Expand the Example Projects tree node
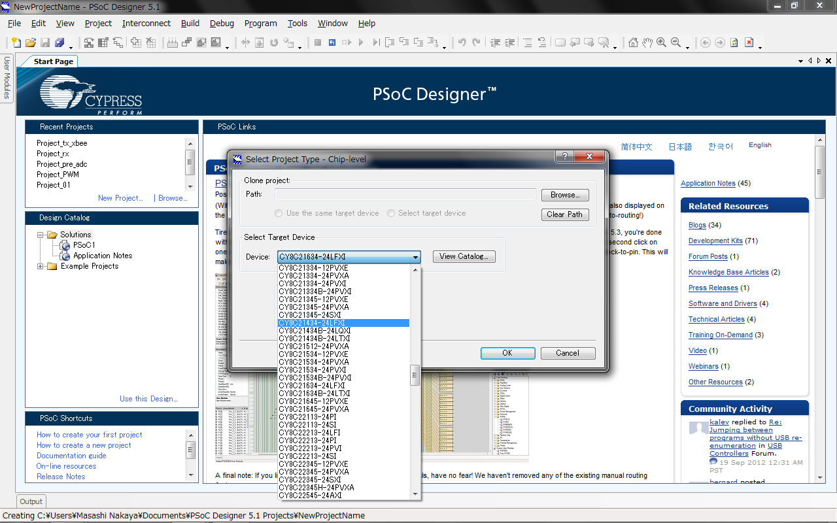 [41, 266]
